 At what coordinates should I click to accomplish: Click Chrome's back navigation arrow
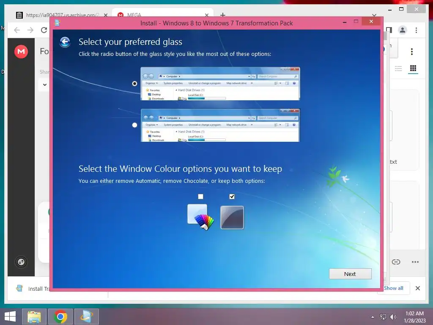[17, 30]
